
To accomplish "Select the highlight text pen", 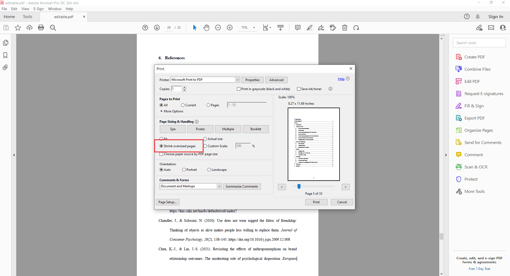I will (310, 28).
